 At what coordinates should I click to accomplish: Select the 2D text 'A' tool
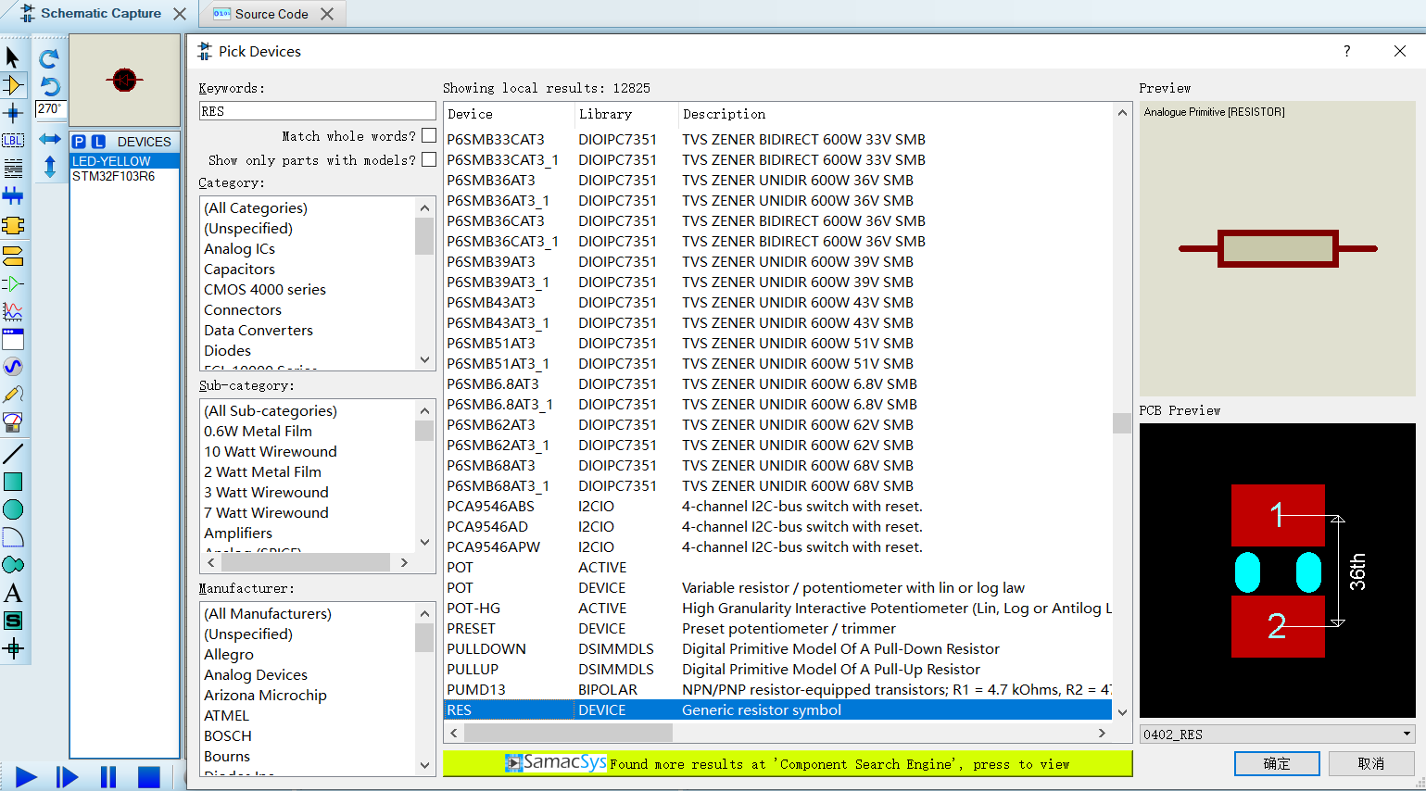coord(13,593)
